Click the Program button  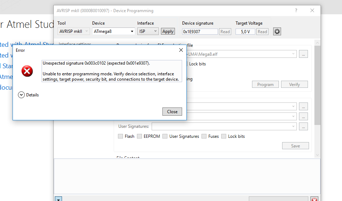pyautogui.click(x=265, y=85)
